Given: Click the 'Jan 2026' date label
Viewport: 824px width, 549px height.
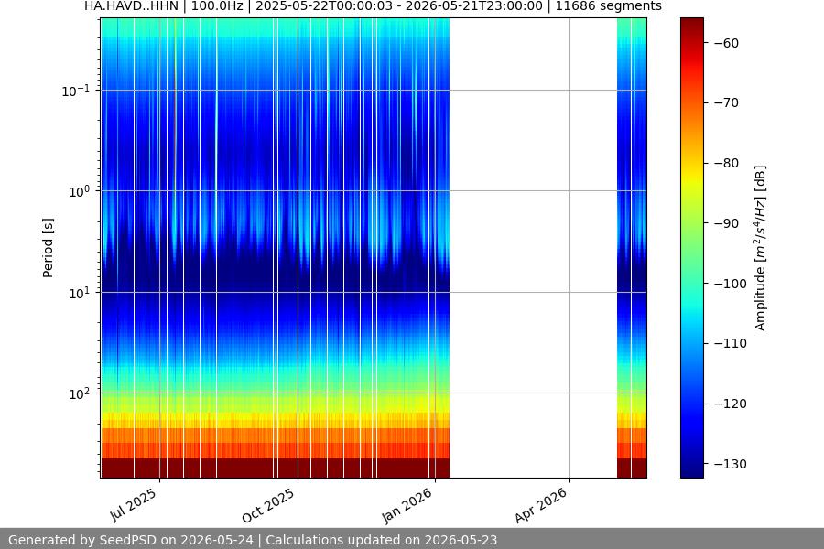Looking at the screenshot, I should coord(407,505).
